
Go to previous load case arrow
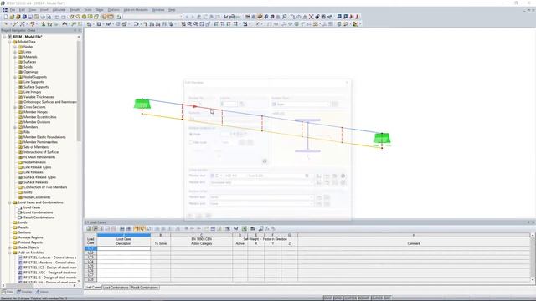(x=187, y=17)
